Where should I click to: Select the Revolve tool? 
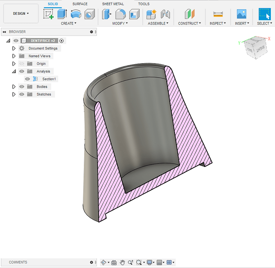click(76, 14)
